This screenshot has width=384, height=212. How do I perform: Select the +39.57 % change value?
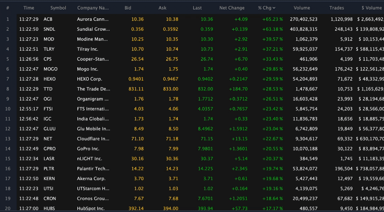point(273,39)
